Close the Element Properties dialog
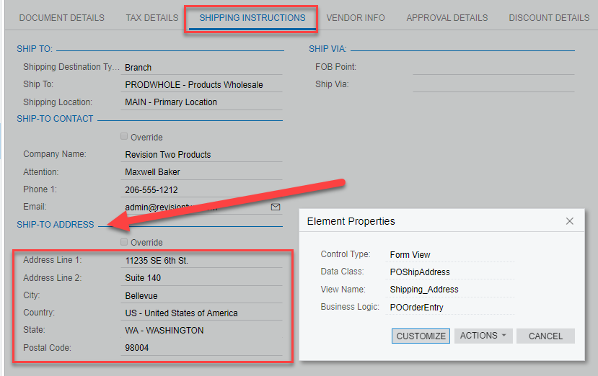 tap(570, 221)
